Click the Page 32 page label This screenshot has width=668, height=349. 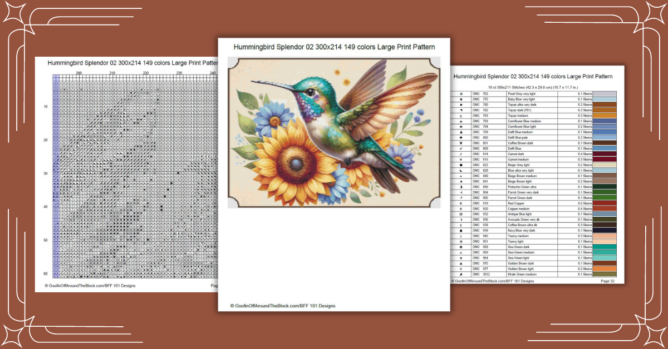607,281
